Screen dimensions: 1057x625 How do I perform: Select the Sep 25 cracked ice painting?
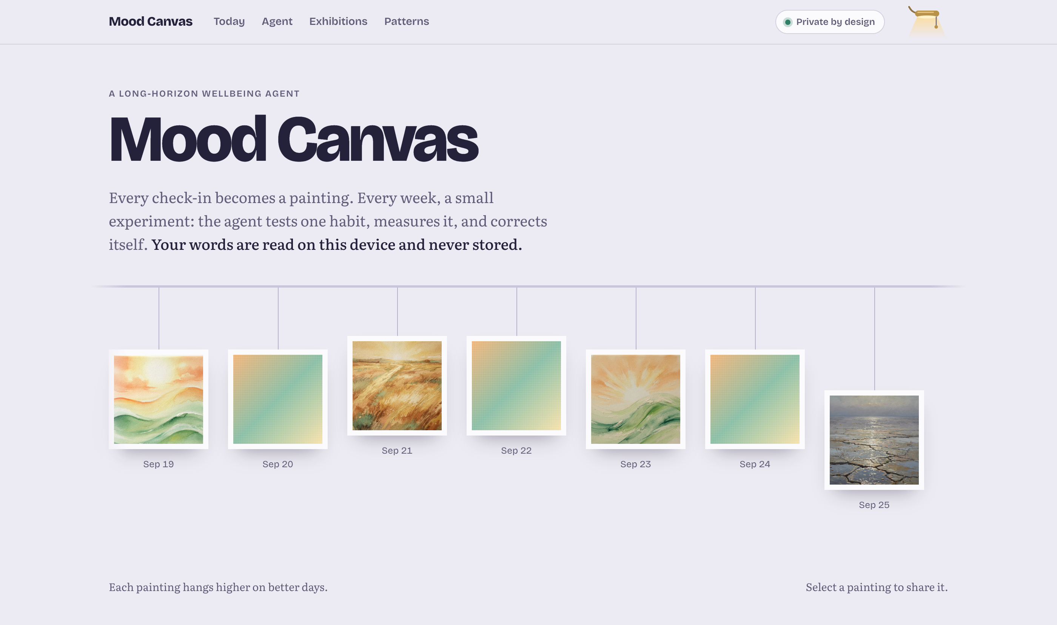point(874,440)
